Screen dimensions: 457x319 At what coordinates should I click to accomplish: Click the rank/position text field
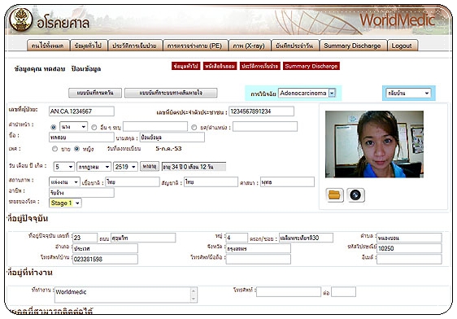click(265, 127)
